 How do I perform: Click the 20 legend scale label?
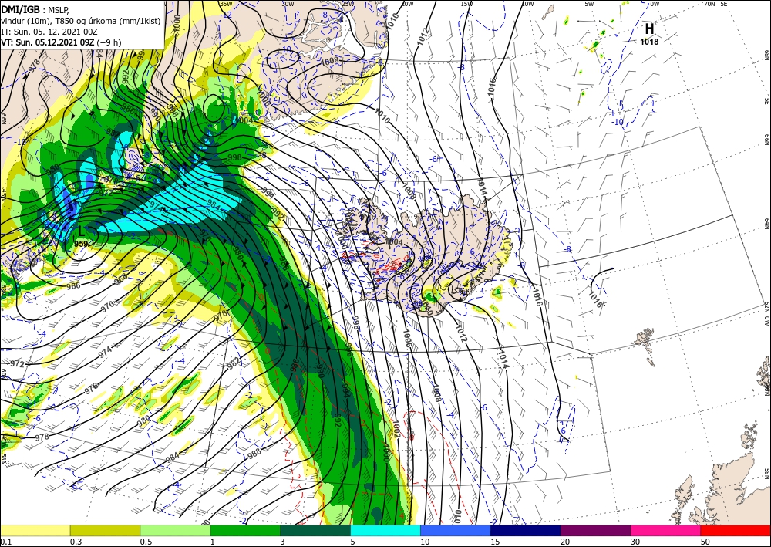[x=565, y=542]
